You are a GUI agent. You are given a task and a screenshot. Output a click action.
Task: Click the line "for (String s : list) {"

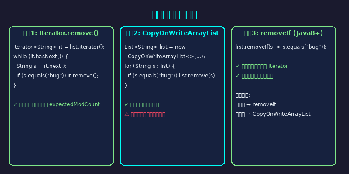(150, 66)
